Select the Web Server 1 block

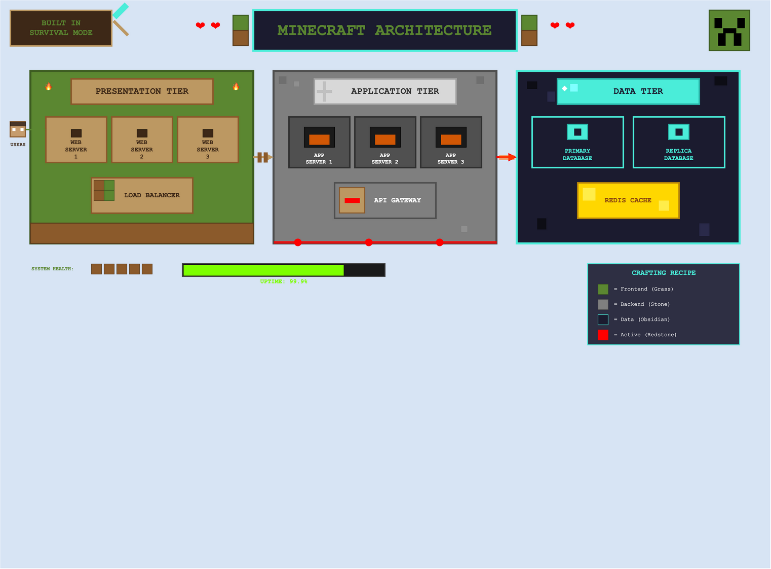[x=76, y=140]
